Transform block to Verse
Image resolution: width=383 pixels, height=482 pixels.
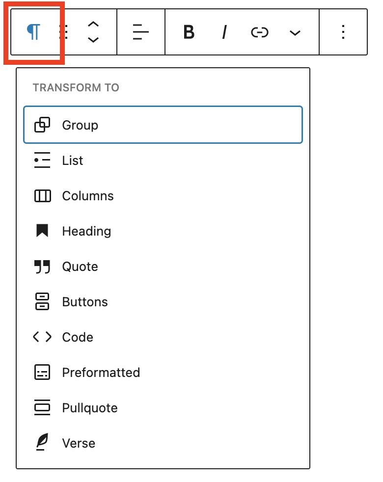tap(163, 443)
